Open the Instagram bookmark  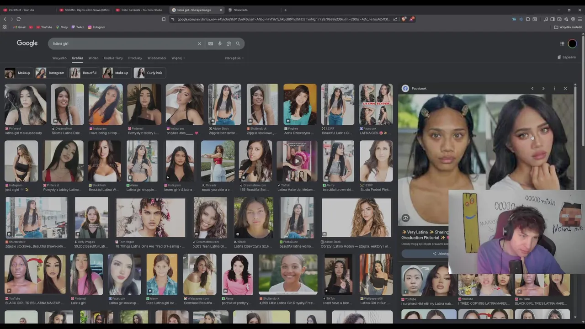[96, 27]
